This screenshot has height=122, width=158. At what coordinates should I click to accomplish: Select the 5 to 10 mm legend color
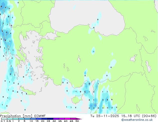tap(27, 119)
